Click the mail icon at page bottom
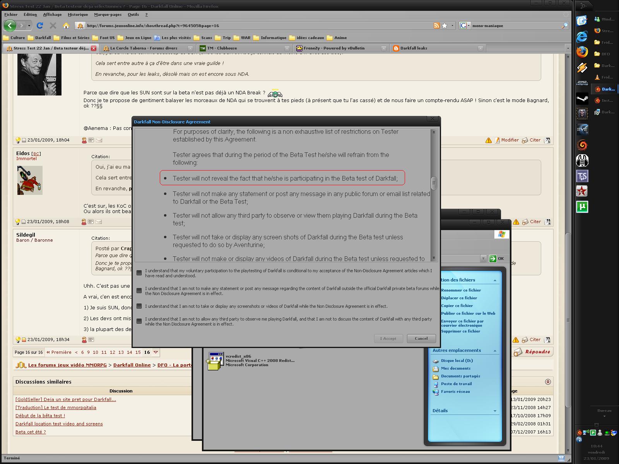The width and height of the screenshot is (619, 464). click(x=561, y=458)
